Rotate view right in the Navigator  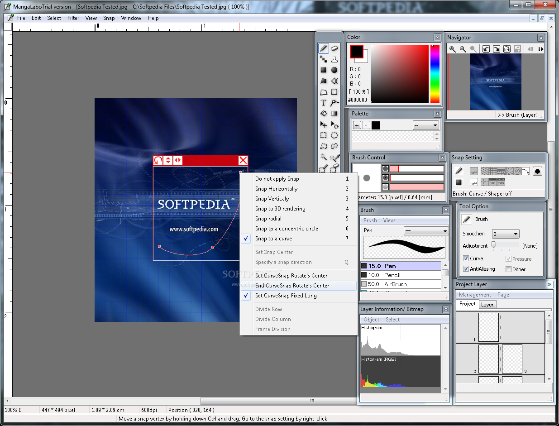click(x=497, y=49)
